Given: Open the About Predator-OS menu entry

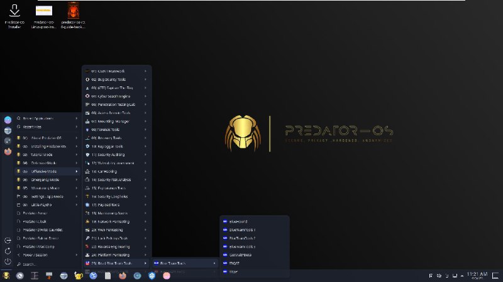Looking at the screenshot, I should click(48, 138).
